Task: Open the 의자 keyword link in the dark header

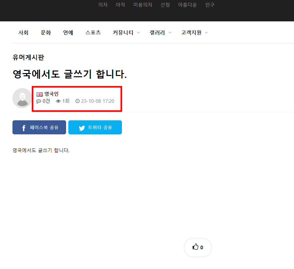Action: click(x=103, y=5)
